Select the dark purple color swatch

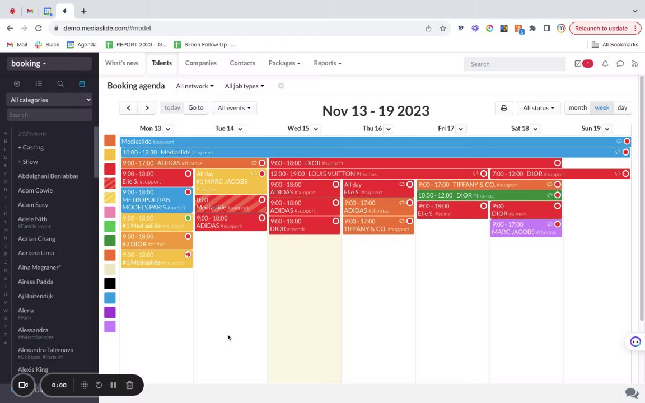pos(110,312)
